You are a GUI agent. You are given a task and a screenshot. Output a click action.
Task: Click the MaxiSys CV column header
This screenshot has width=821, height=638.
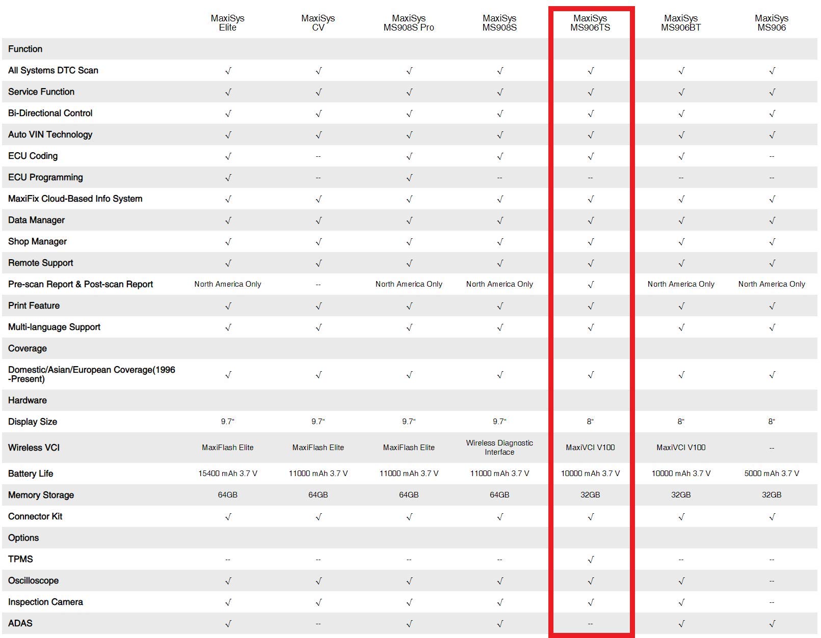pyautogui.click(x=318, y=23)
